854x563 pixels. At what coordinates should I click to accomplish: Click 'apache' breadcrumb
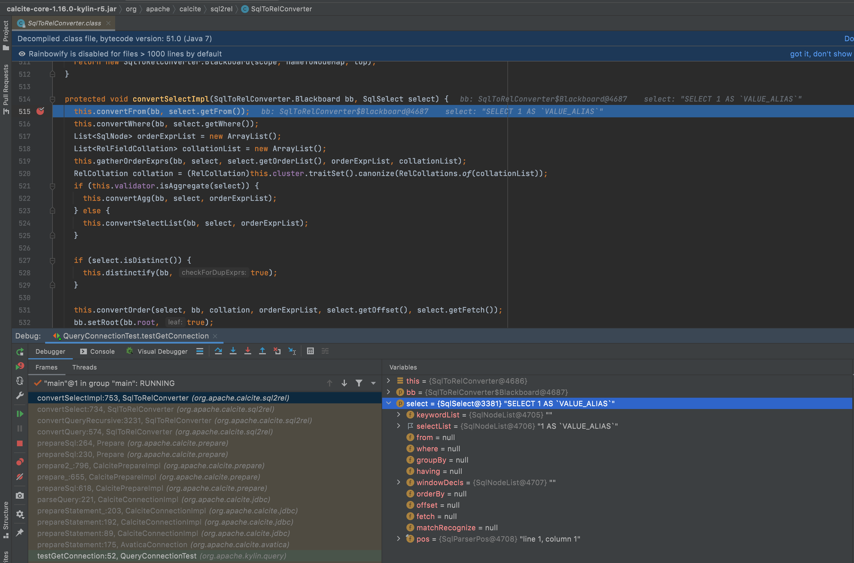click(158, 9)
